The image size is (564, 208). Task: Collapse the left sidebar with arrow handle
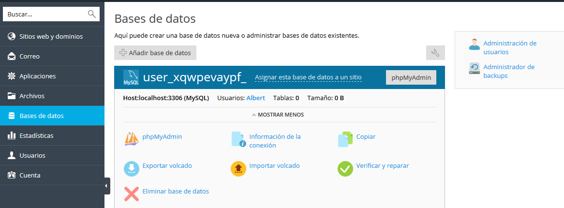tap(107, 186)
